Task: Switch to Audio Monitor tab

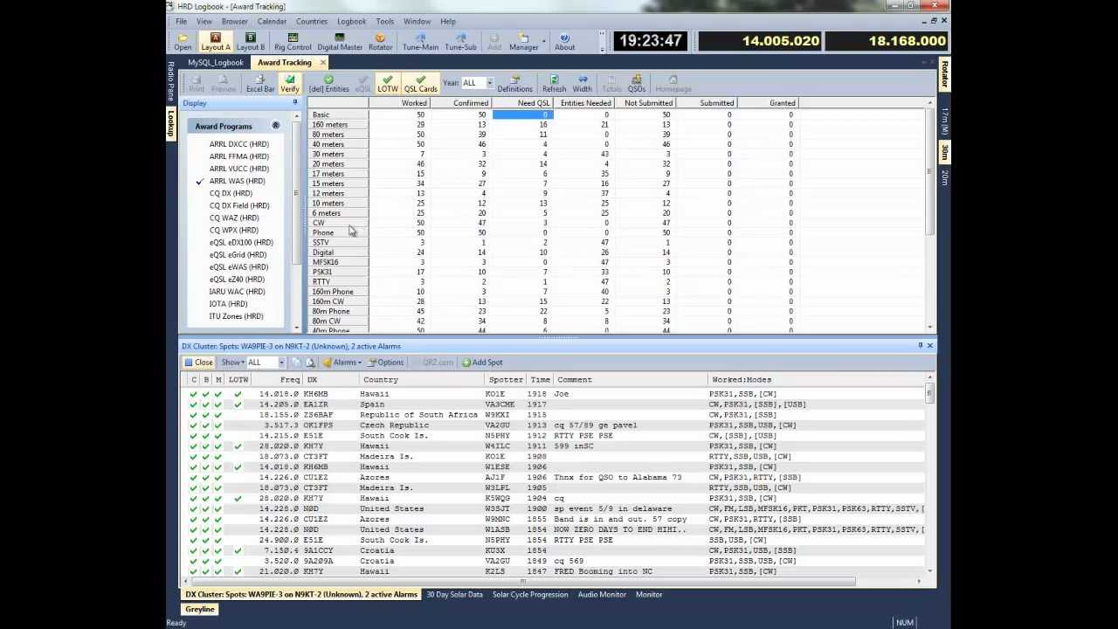Action: (602, 595)
